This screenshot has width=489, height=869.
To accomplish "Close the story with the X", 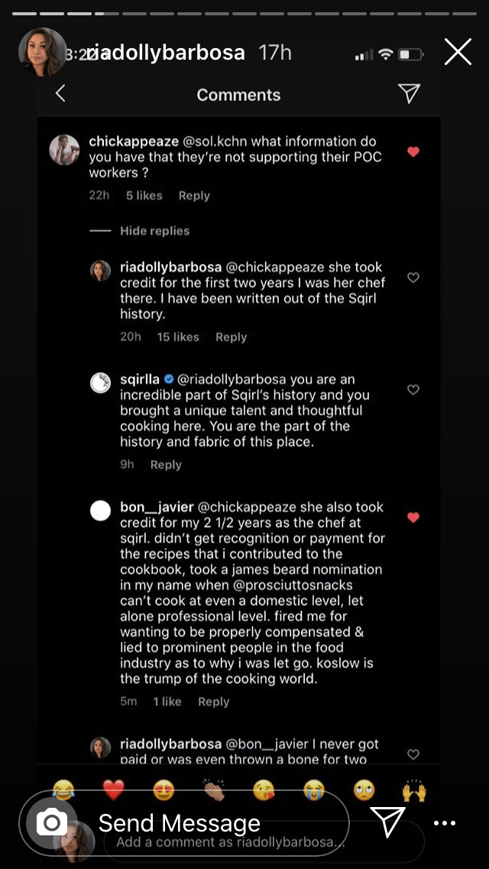I will tap(458, 52).
